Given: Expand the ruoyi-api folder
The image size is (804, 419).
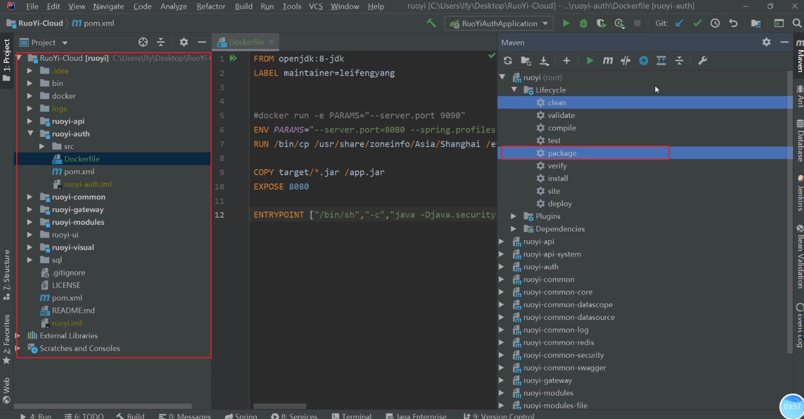Looking at the screenshot, I should [x=30, y=121].
